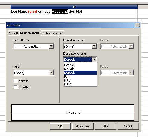Enable the Schatten checkbox
Viewport: 148px width, 137px height.
pyautogui.click(x=15, y=87)
